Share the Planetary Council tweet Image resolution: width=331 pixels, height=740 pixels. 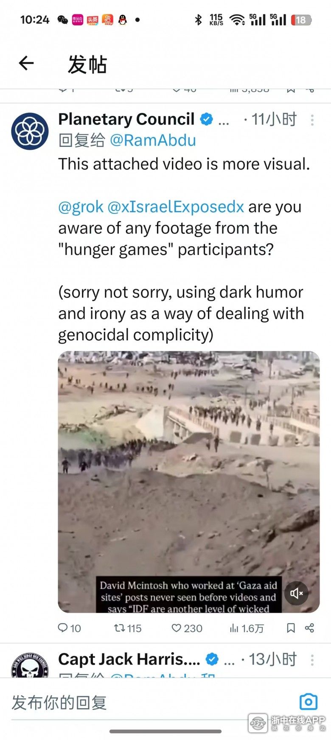tap(309, 628)
